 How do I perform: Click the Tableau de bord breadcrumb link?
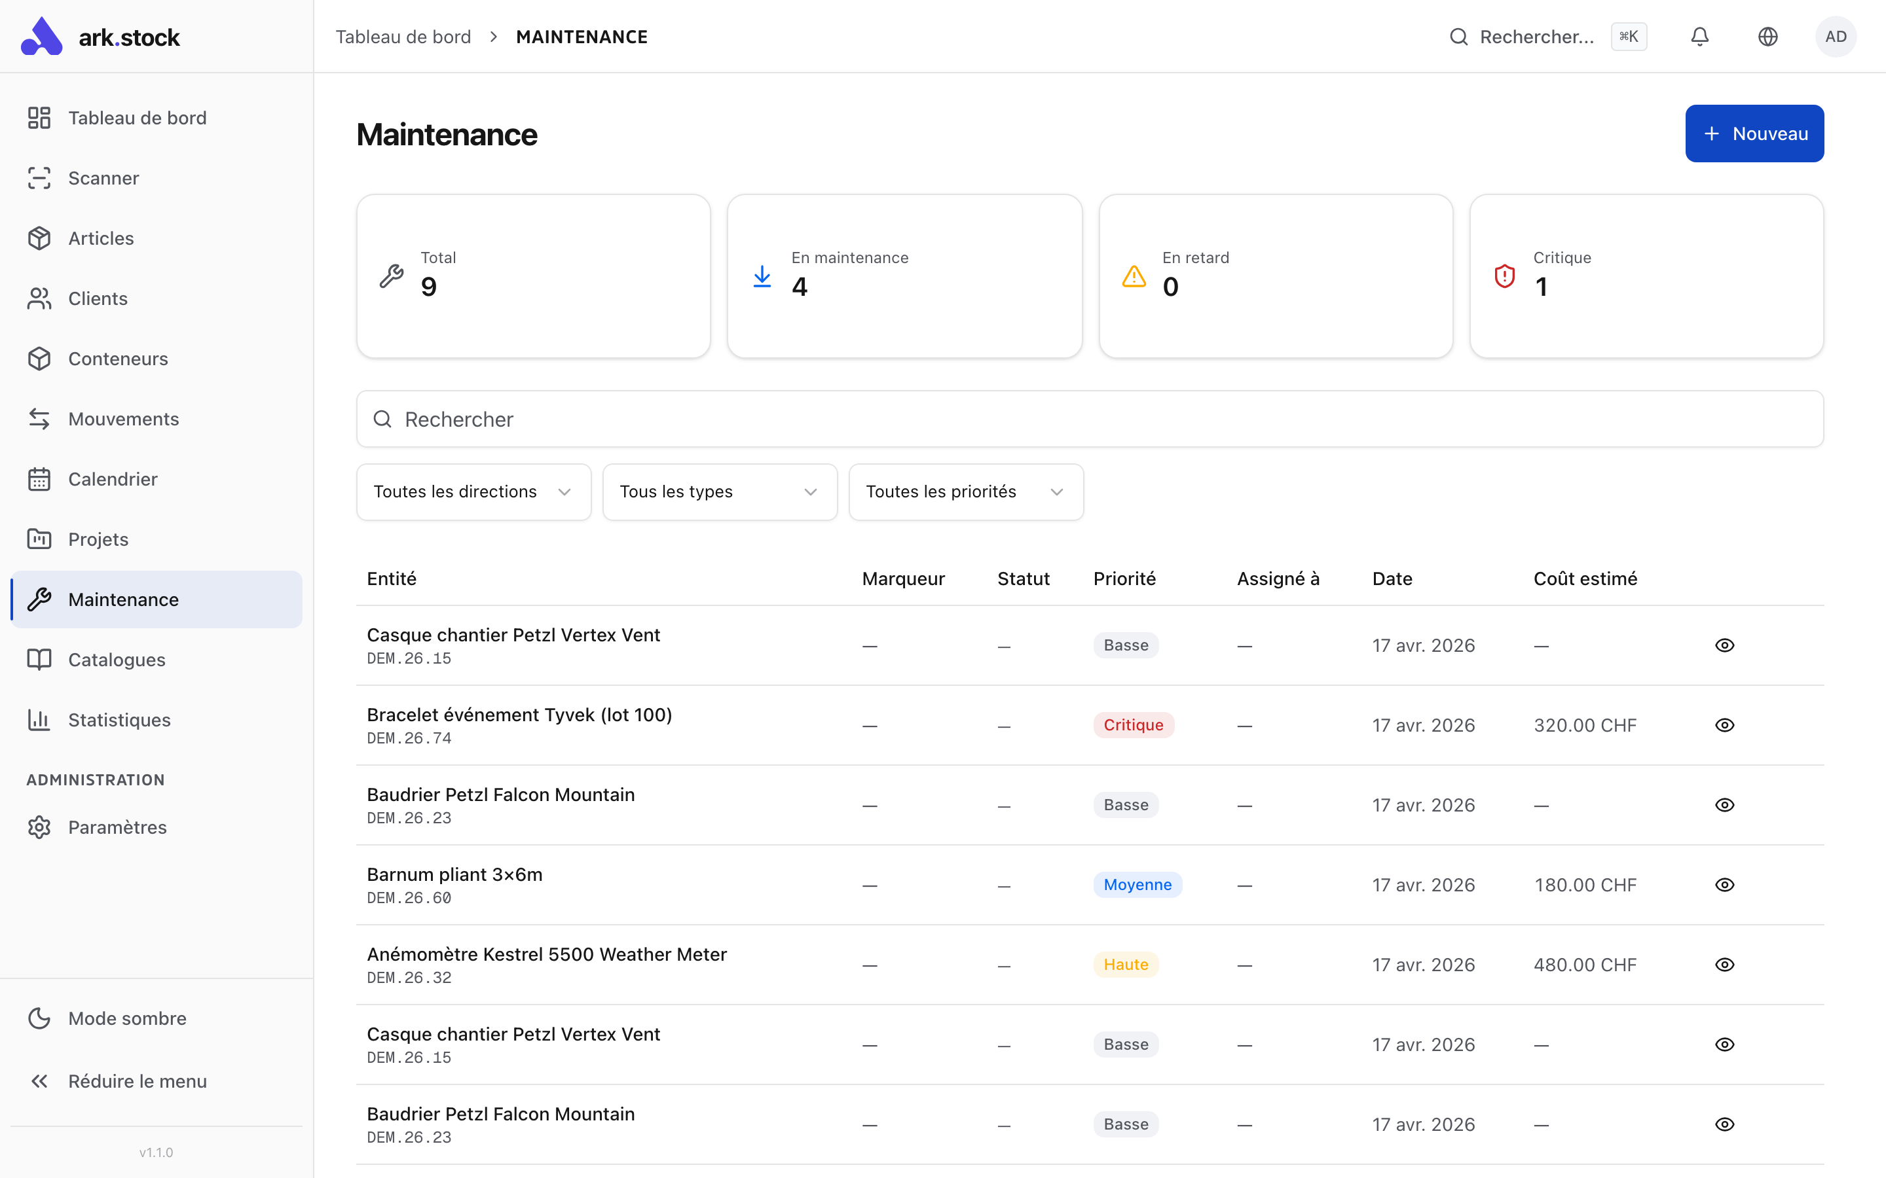pos(403,37)
